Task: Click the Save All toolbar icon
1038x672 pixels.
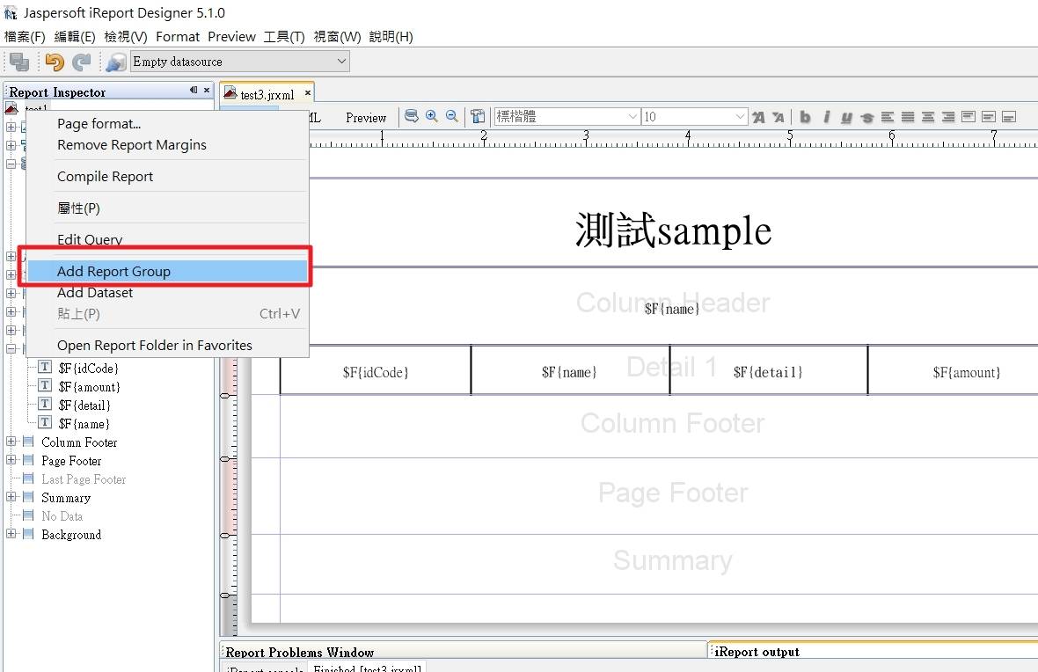Action: tap(19, 62)
